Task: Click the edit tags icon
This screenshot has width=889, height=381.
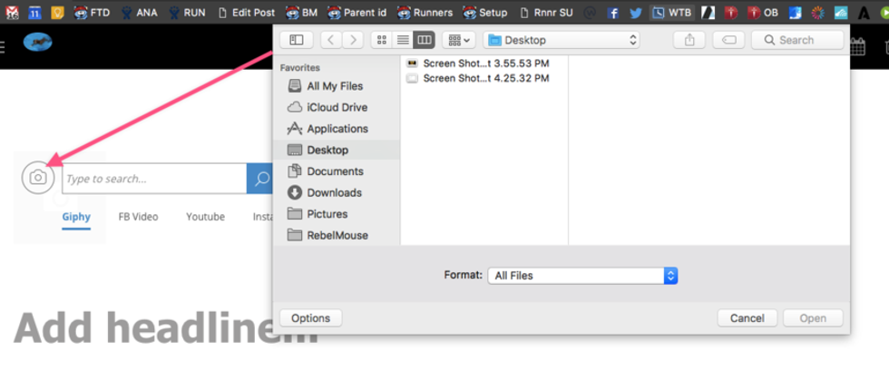Action: pos(728,40)
